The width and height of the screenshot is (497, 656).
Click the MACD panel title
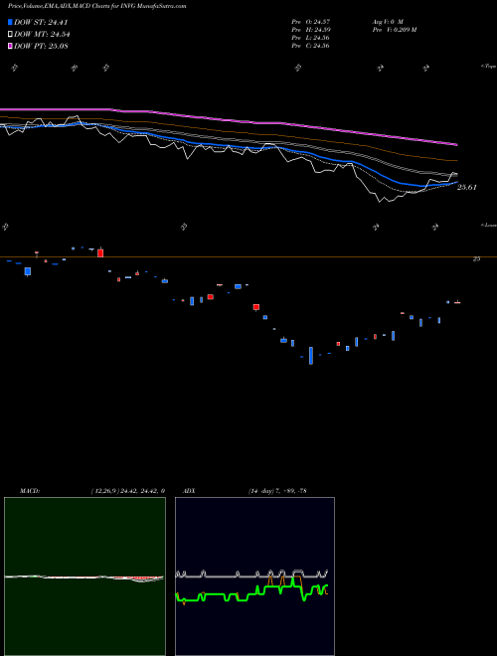click(x=29, y=491)
